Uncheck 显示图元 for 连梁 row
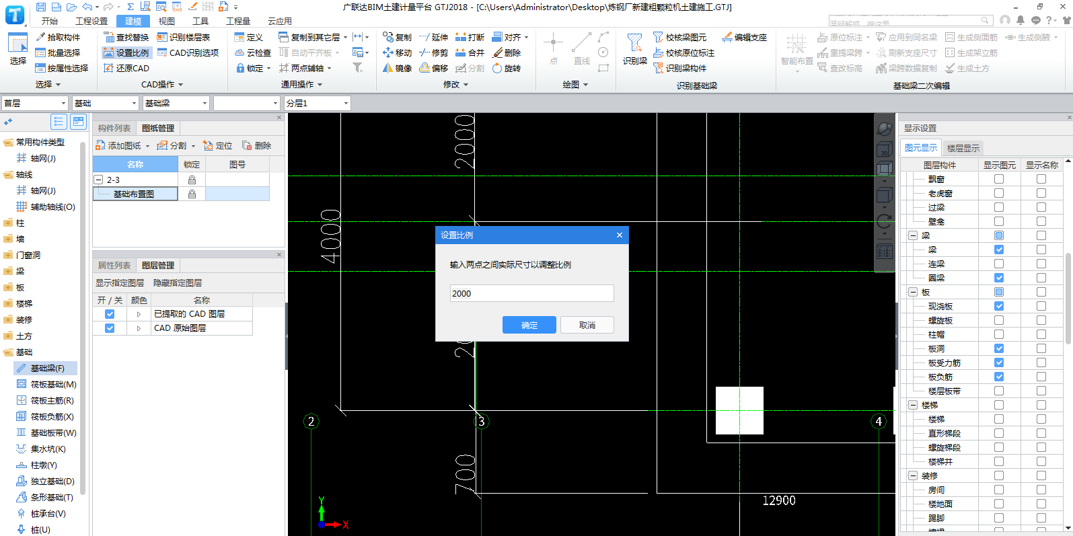Screen dimensions: 1073x536 (x=999, y=264)
